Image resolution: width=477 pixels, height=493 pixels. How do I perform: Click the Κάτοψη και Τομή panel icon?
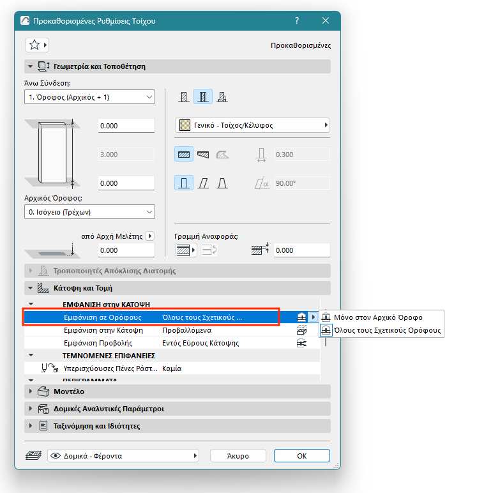pyautogui.click(x=43, y=288)
